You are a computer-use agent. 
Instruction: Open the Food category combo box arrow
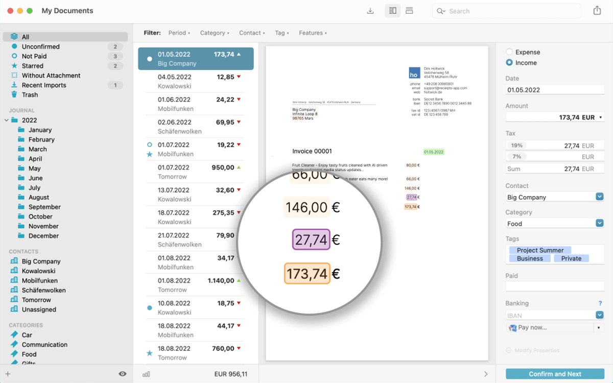pyautogui.click(x=600, y=223)
